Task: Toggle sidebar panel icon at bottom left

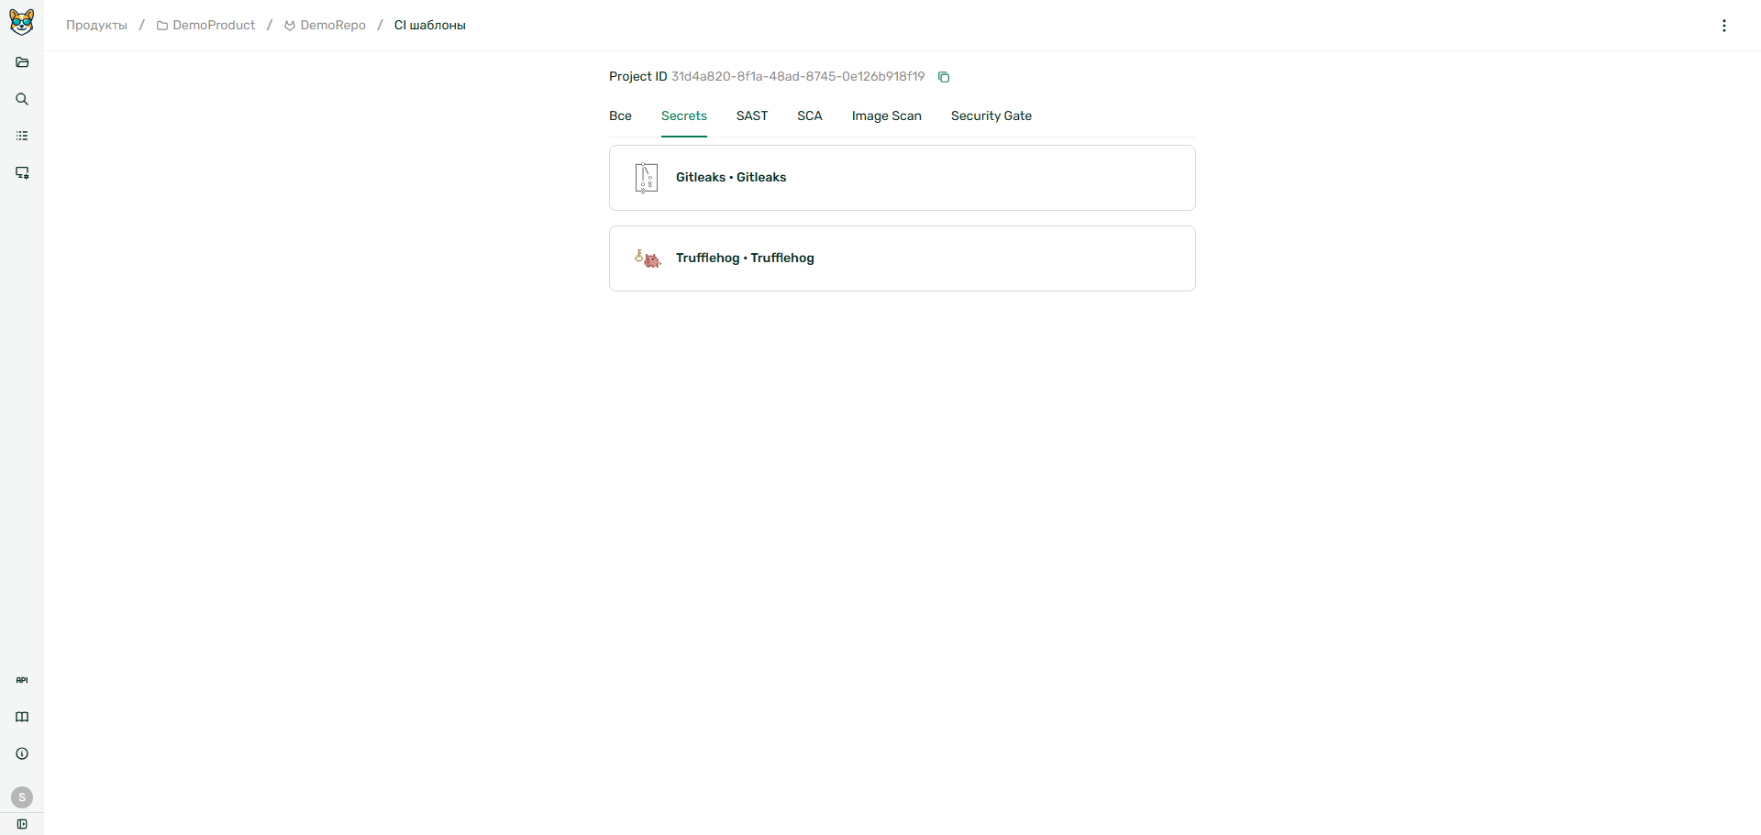Action: [22, 824]
